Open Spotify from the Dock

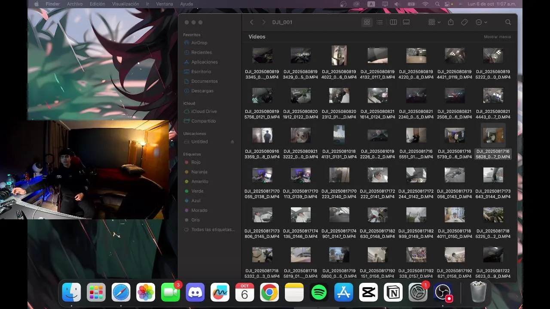(x=319, y=293)
